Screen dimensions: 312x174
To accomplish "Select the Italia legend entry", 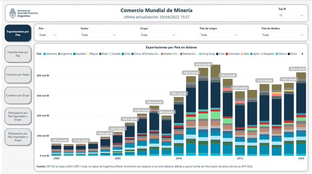I will tap(245, 54).
